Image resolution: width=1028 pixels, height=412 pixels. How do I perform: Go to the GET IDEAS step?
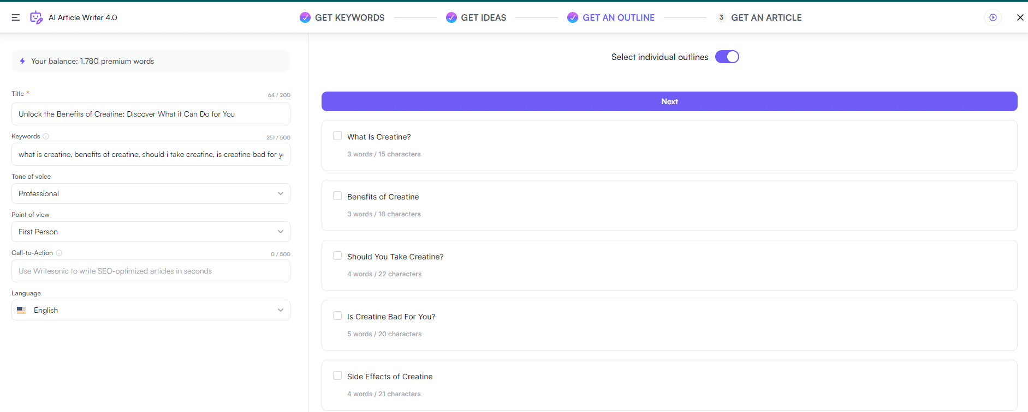point(484,17)
